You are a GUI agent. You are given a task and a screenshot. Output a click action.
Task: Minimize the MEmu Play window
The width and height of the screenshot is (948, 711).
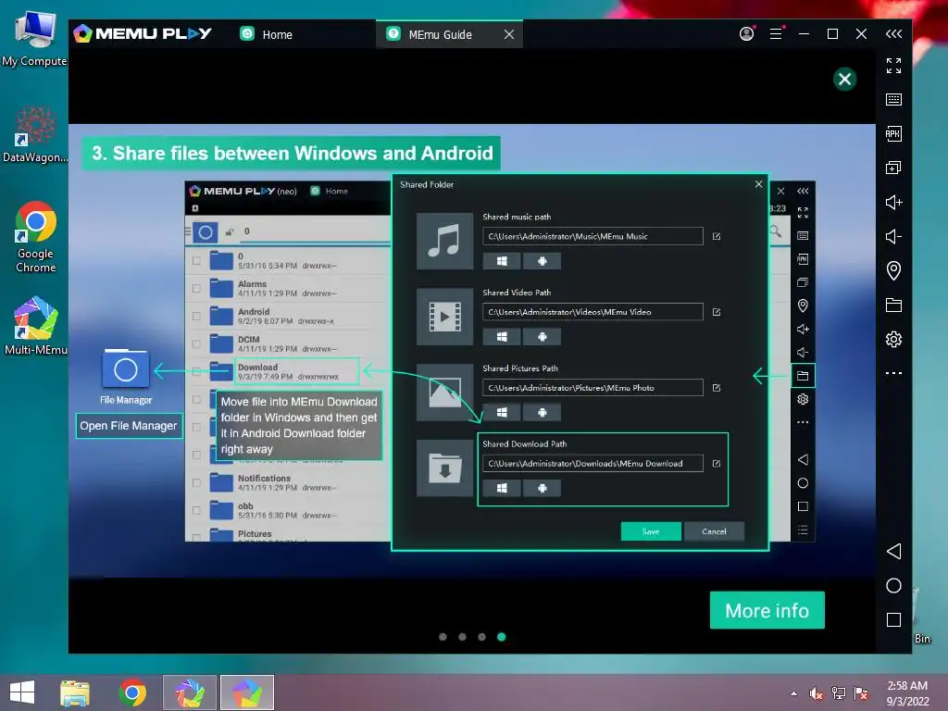coord(804,34)
